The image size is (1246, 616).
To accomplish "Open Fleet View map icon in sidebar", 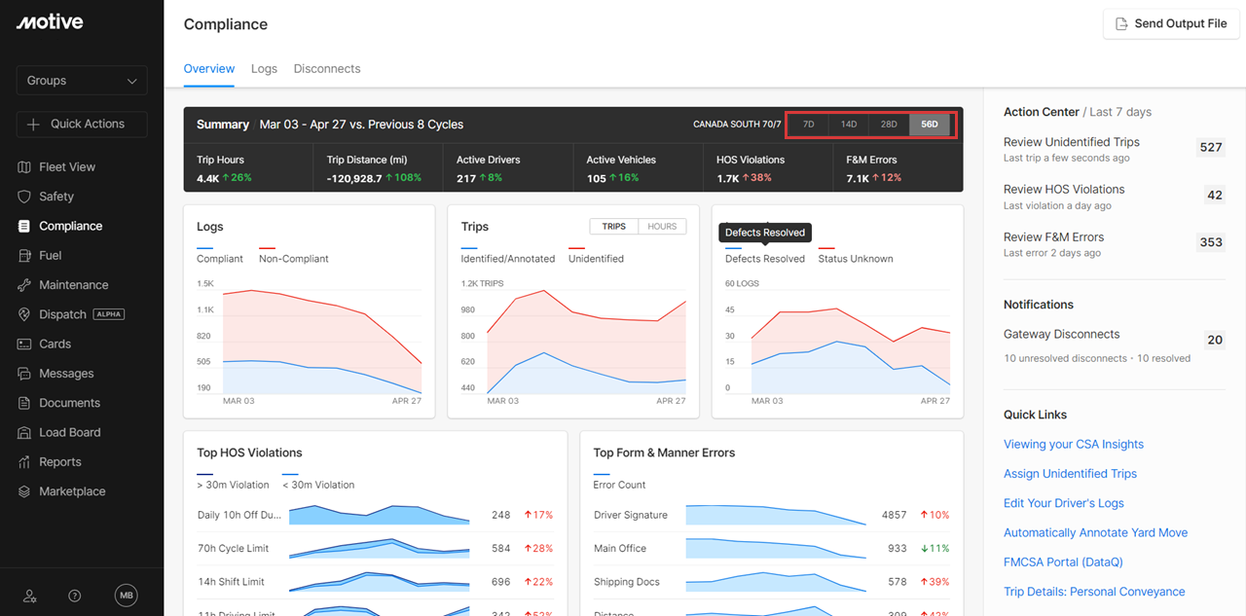I will pyautogui.click(x=24, y=167).
